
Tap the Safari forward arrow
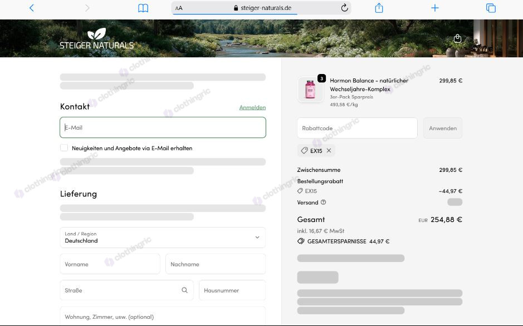(x=87, y=8)
